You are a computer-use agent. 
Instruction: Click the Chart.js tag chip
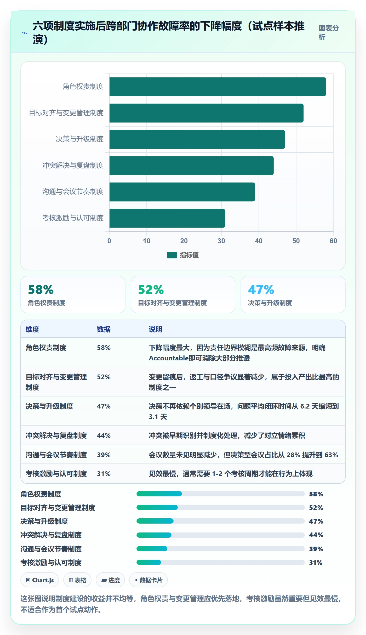pos(40,580)
